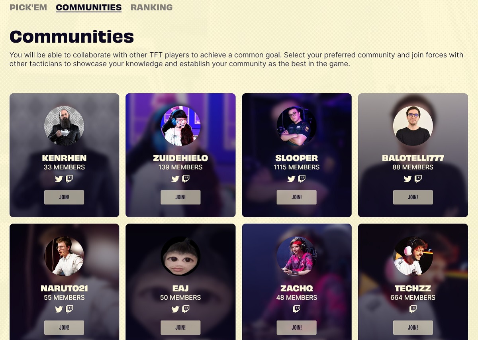Open Kenrhen's Twitch channel icon
The height and width of the screenshot is (340, 478).
pos(69,179)
